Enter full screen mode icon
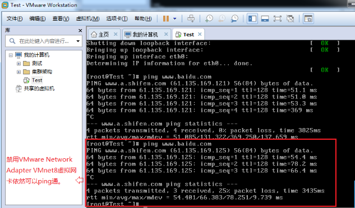The width and height of the screenshot is (355, 208). (x=278, y=18)
